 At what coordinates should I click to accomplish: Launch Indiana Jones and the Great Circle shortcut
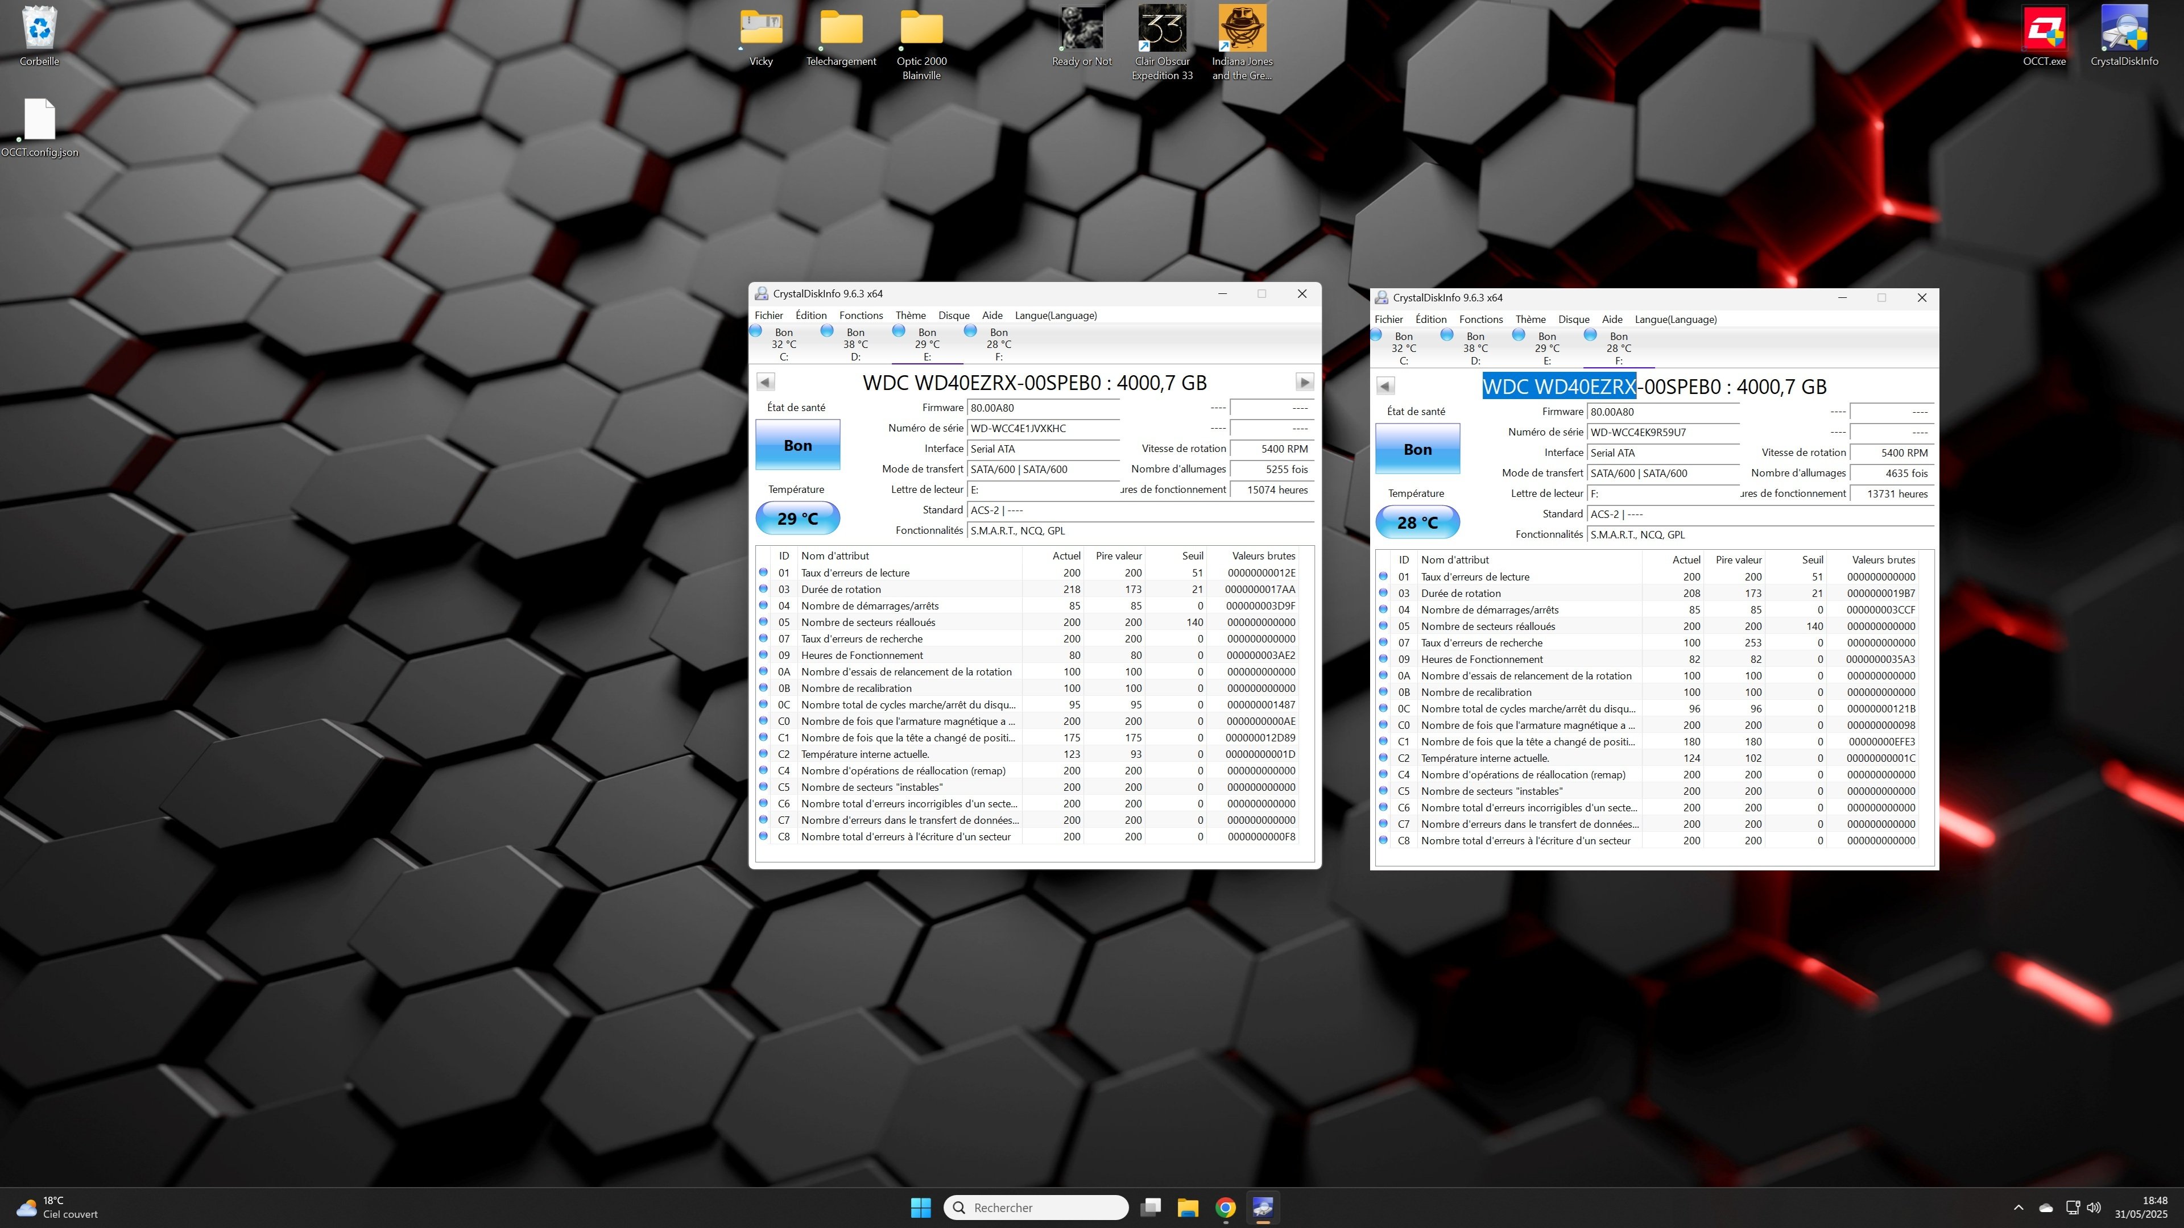[x=1242, y=44]
